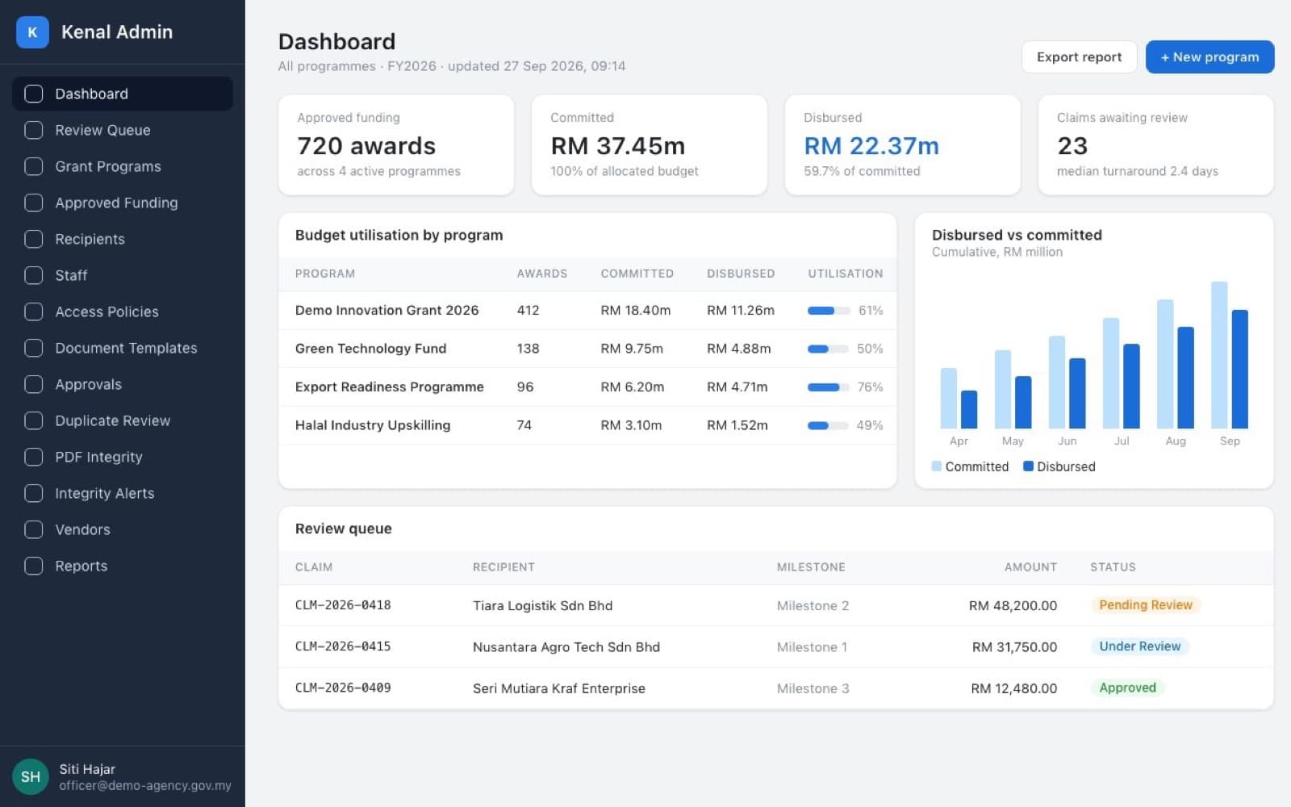This screenshot has width=1291, height=807.
Task: Click the SH user avatar
Action: point(31,776)
